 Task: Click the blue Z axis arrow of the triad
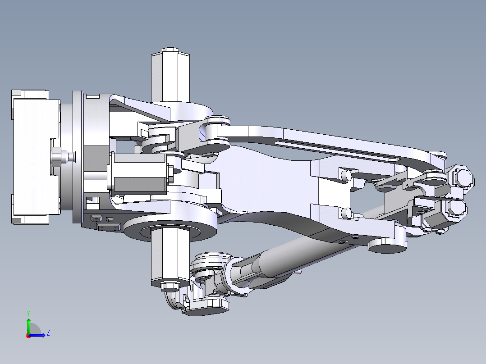tap(37, 335)
